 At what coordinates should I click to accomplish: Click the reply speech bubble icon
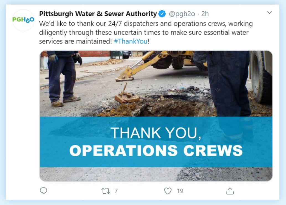tap(43, 191)
